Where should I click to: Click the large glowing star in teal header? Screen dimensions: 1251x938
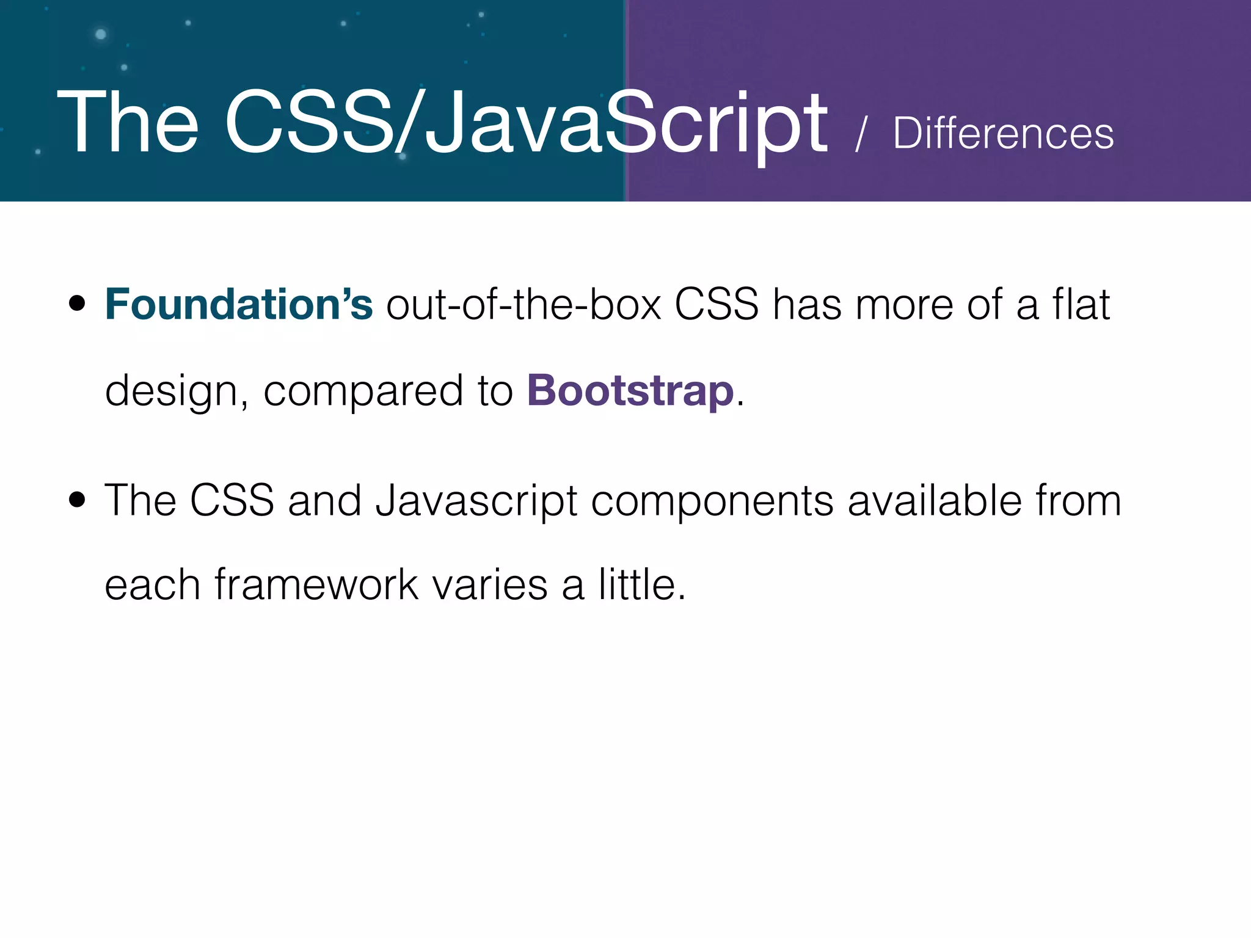coord(101,34)
